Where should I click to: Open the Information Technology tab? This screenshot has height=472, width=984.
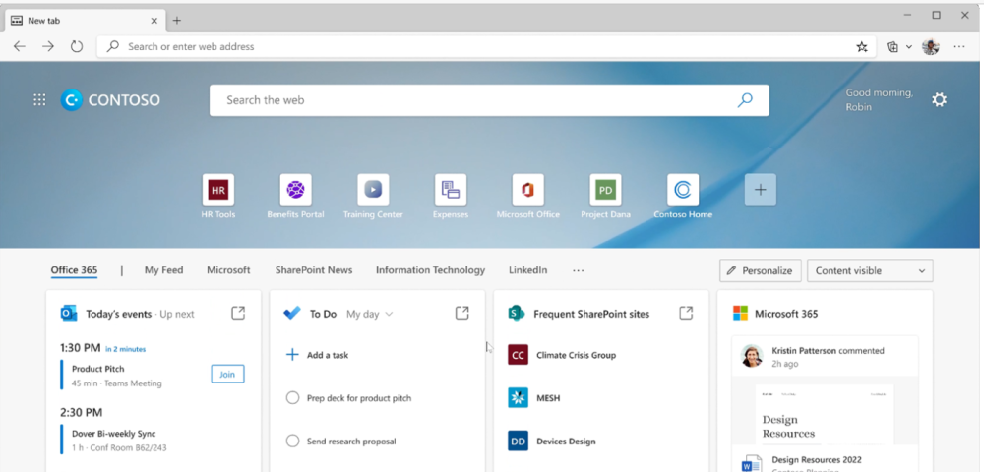pos(431,270)
